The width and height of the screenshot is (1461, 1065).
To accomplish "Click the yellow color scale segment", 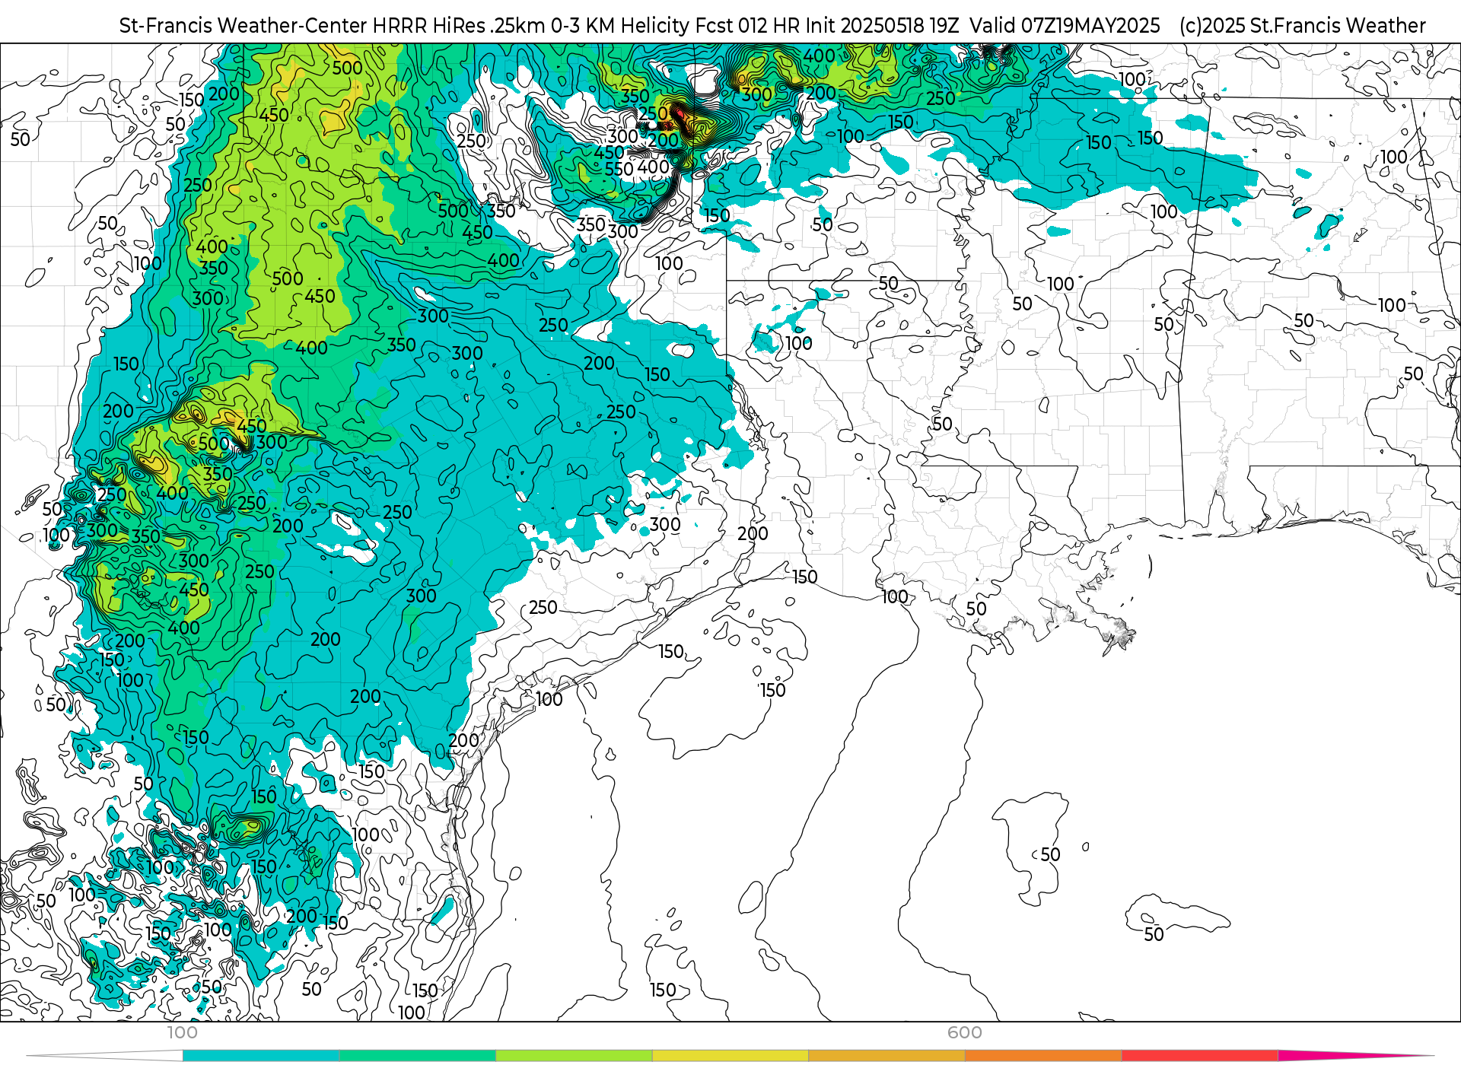I will pos(730,1055).
